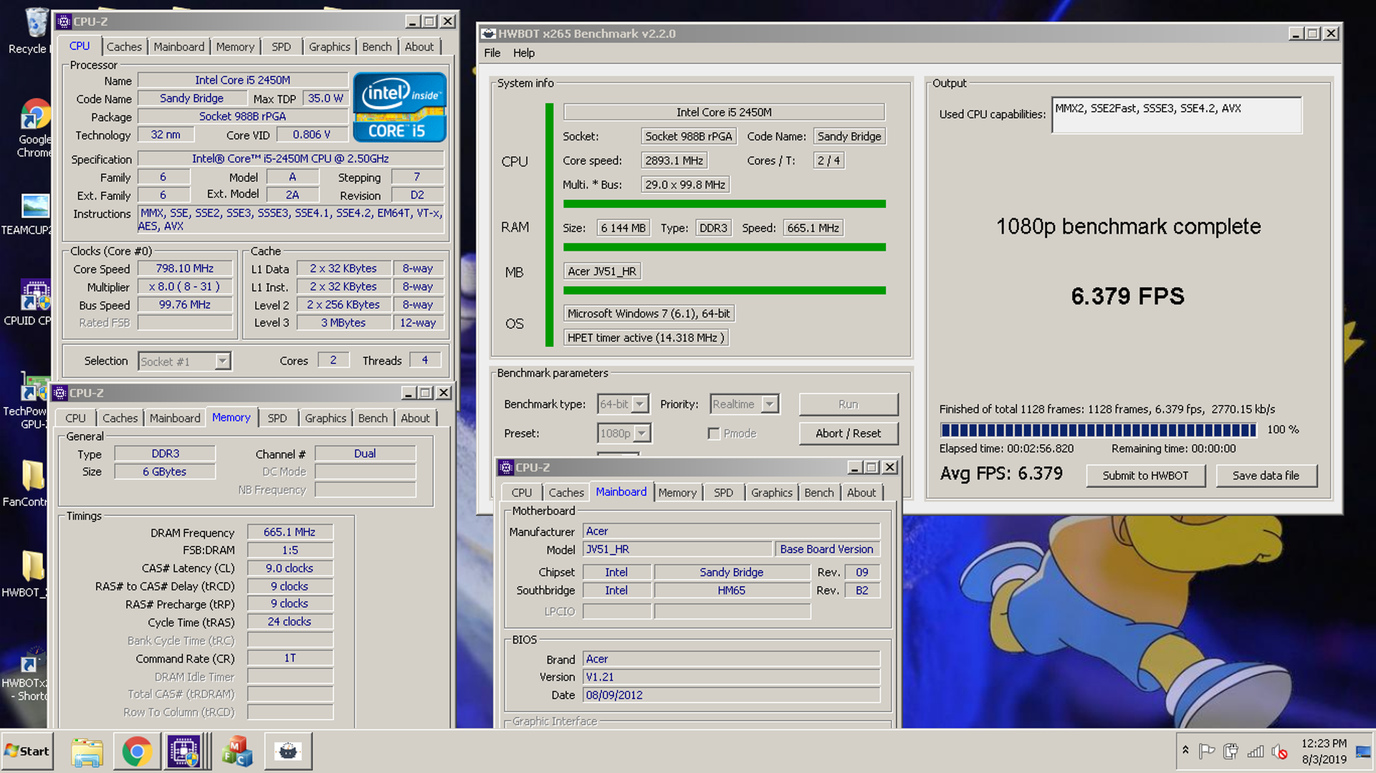Click the CAS# Latency value 9.0 clocks
The height and width of the screenshot is (773, 1376).
click(290, 568)
